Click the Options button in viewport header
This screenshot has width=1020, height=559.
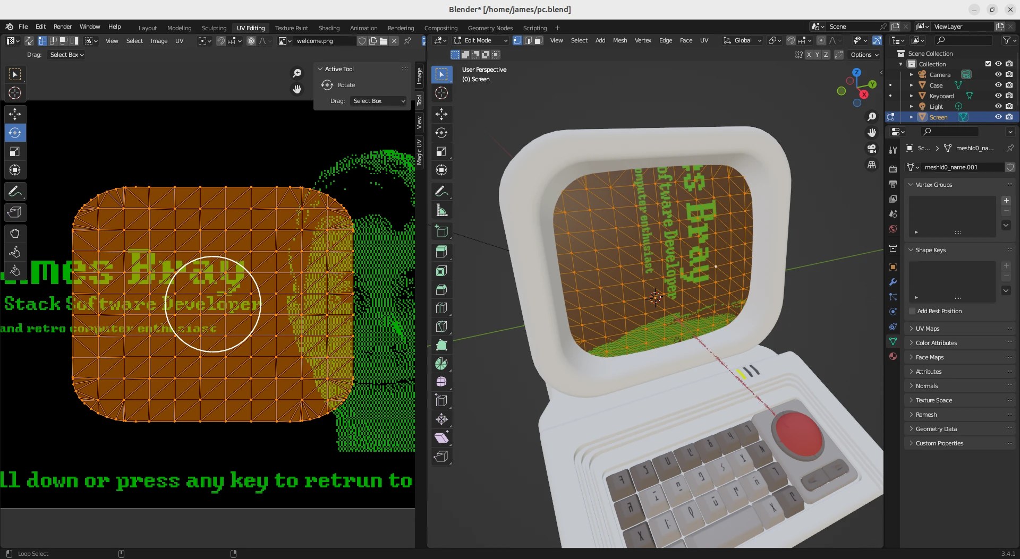pos(864,54)
